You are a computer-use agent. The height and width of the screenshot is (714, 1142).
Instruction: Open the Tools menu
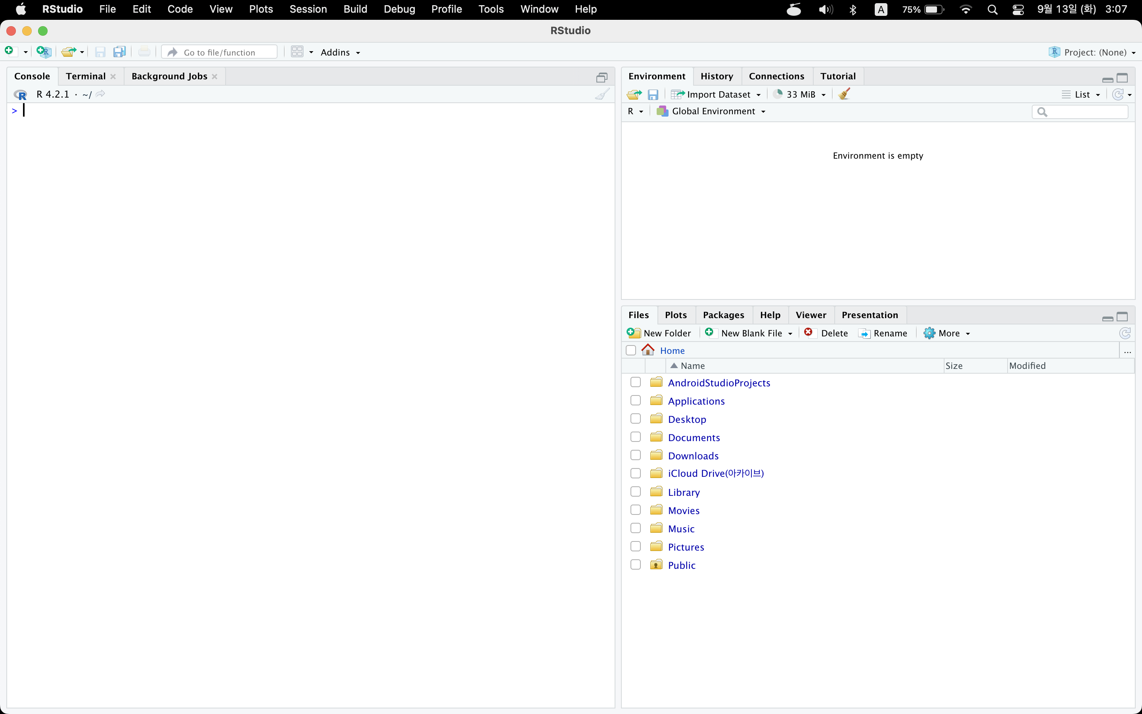(x=491, y=10)
